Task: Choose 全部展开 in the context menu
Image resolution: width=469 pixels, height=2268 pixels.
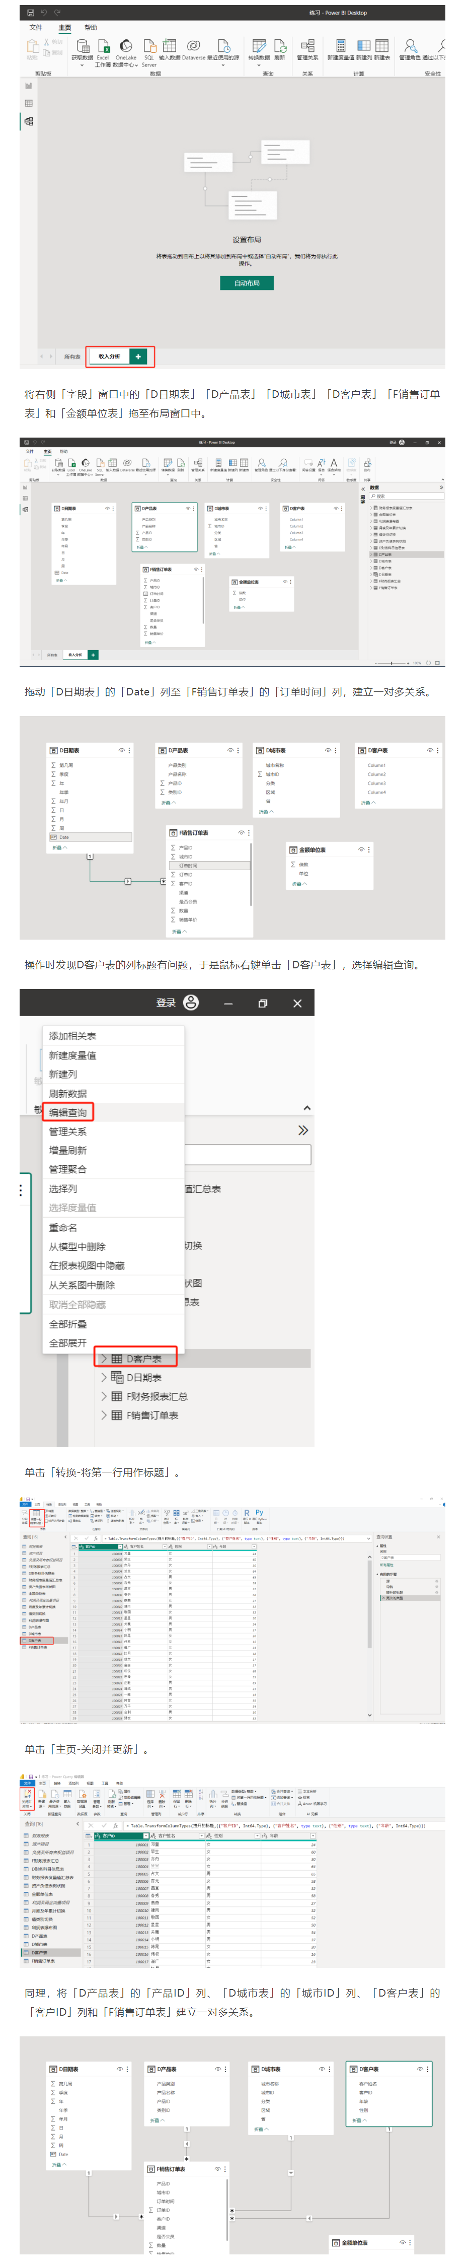Action: (x=68, y=1342)
